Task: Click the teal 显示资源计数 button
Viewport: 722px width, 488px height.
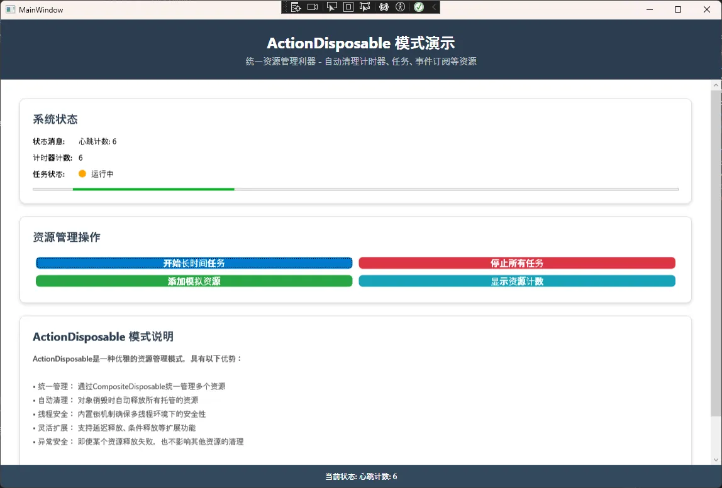Action: (x=516, y=281)
